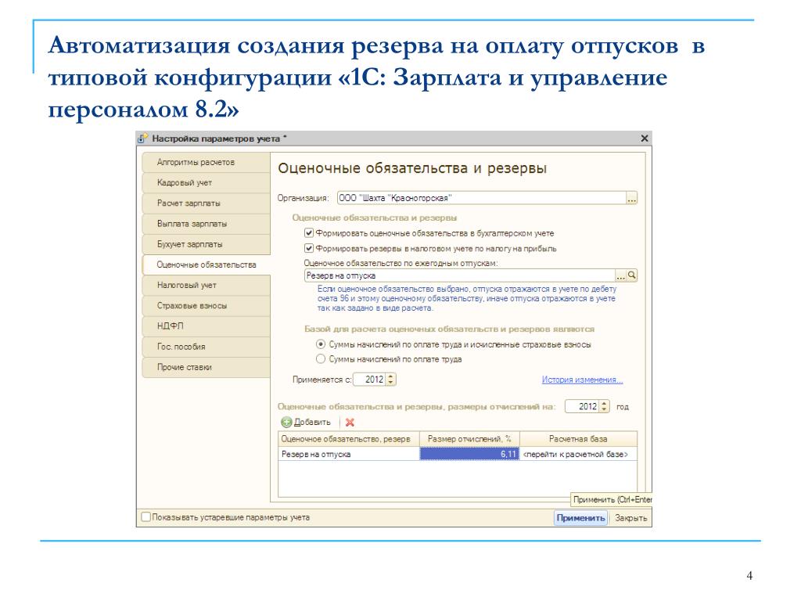The height and width of the screenshot is (601, 801).
Task: Open История изменений link
Action: [582, 380]
